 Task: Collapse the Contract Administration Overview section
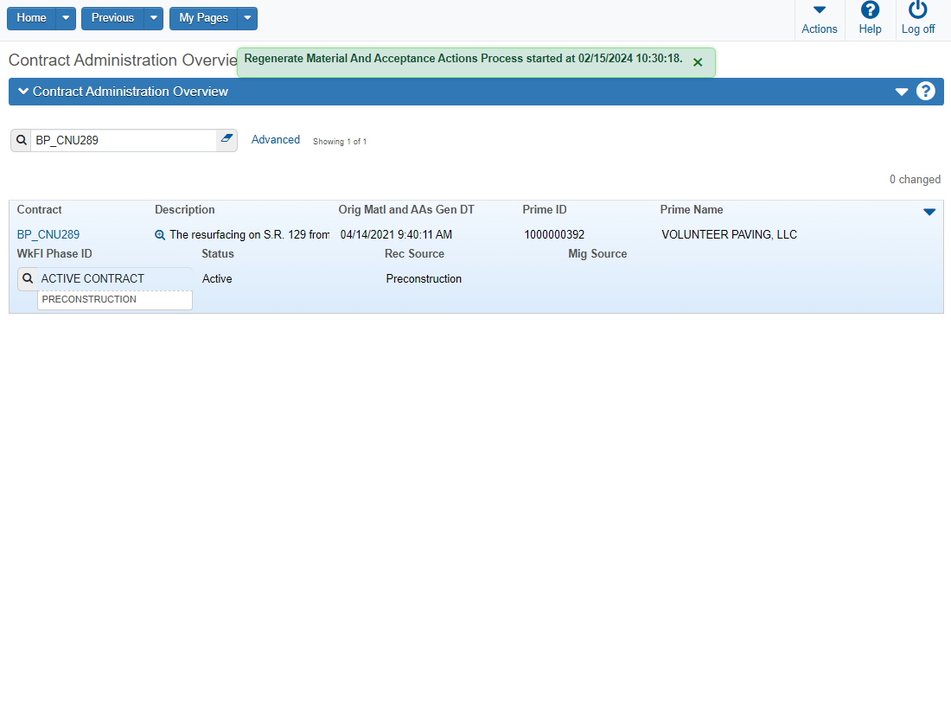tap(23, 92)
